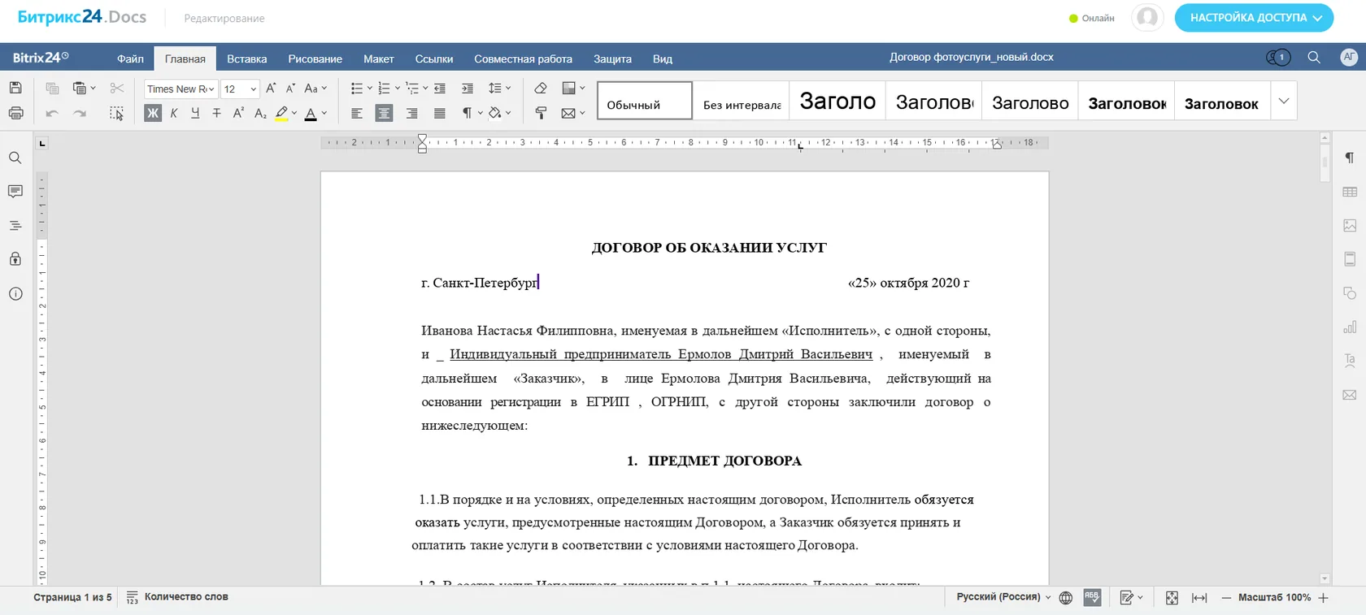Increase the font size
The width and height of the screenshot is (1366, 615).
coord(271,88)
